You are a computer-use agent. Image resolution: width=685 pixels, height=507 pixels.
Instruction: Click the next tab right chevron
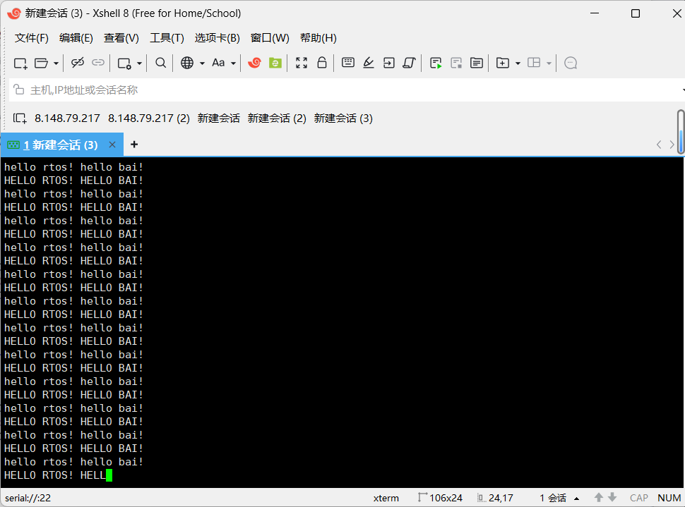672,145
